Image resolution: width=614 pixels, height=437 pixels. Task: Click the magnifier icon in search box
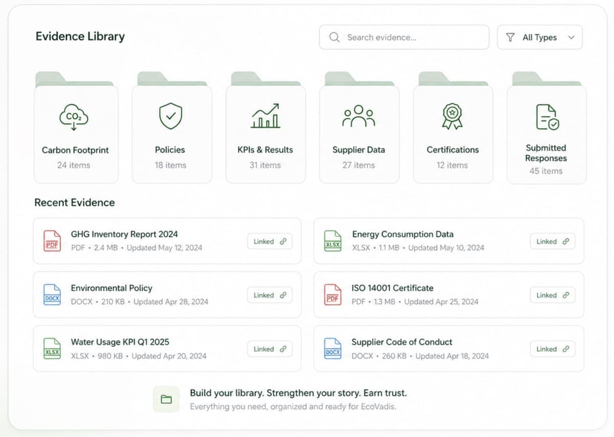pos(335,37)
